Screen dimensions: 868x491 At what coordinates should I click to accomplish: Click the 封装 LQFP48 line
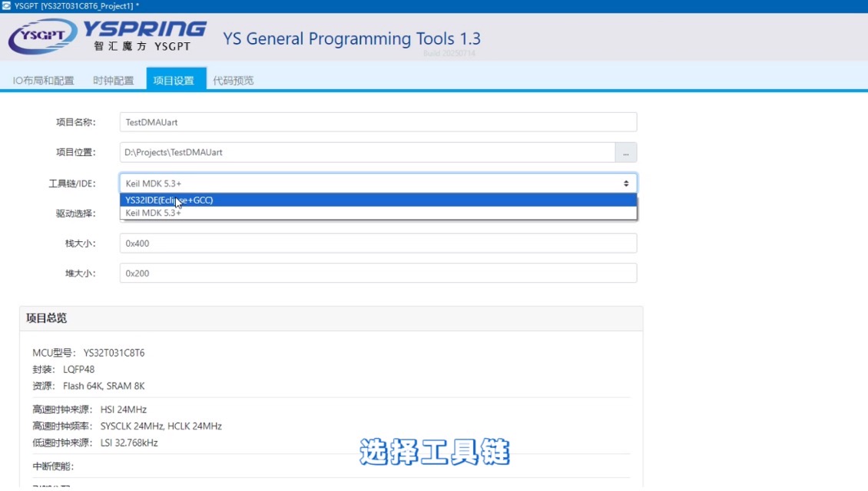(x=63, y=370)
